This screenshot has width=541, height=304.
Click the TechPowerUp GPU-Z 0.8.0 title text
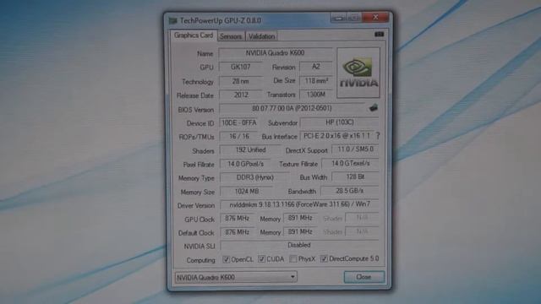221,20
